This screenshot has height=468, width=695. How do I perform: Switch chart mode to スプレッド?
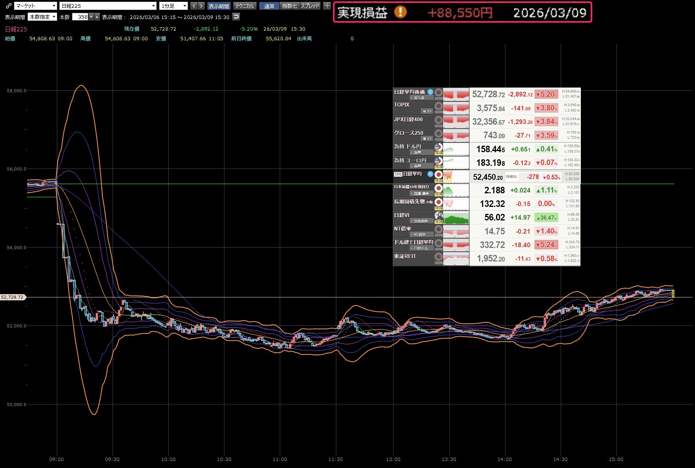[x=310, y=6]
